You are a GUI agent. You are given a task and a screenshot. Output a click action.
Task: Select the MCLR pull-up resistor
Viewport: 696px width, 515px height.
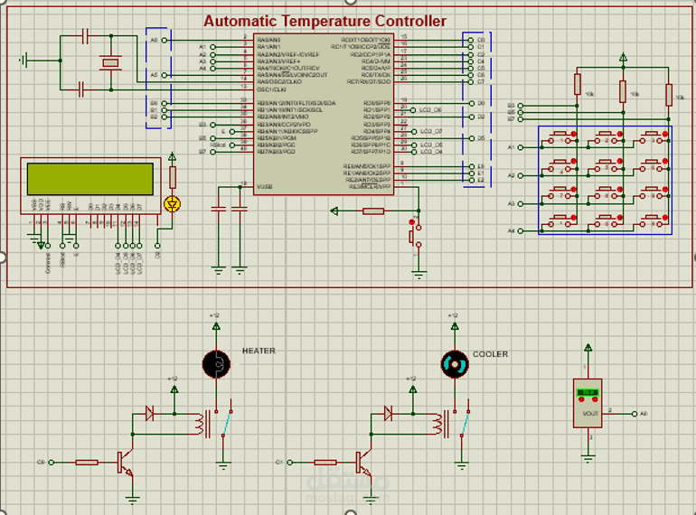coord(373,211)
